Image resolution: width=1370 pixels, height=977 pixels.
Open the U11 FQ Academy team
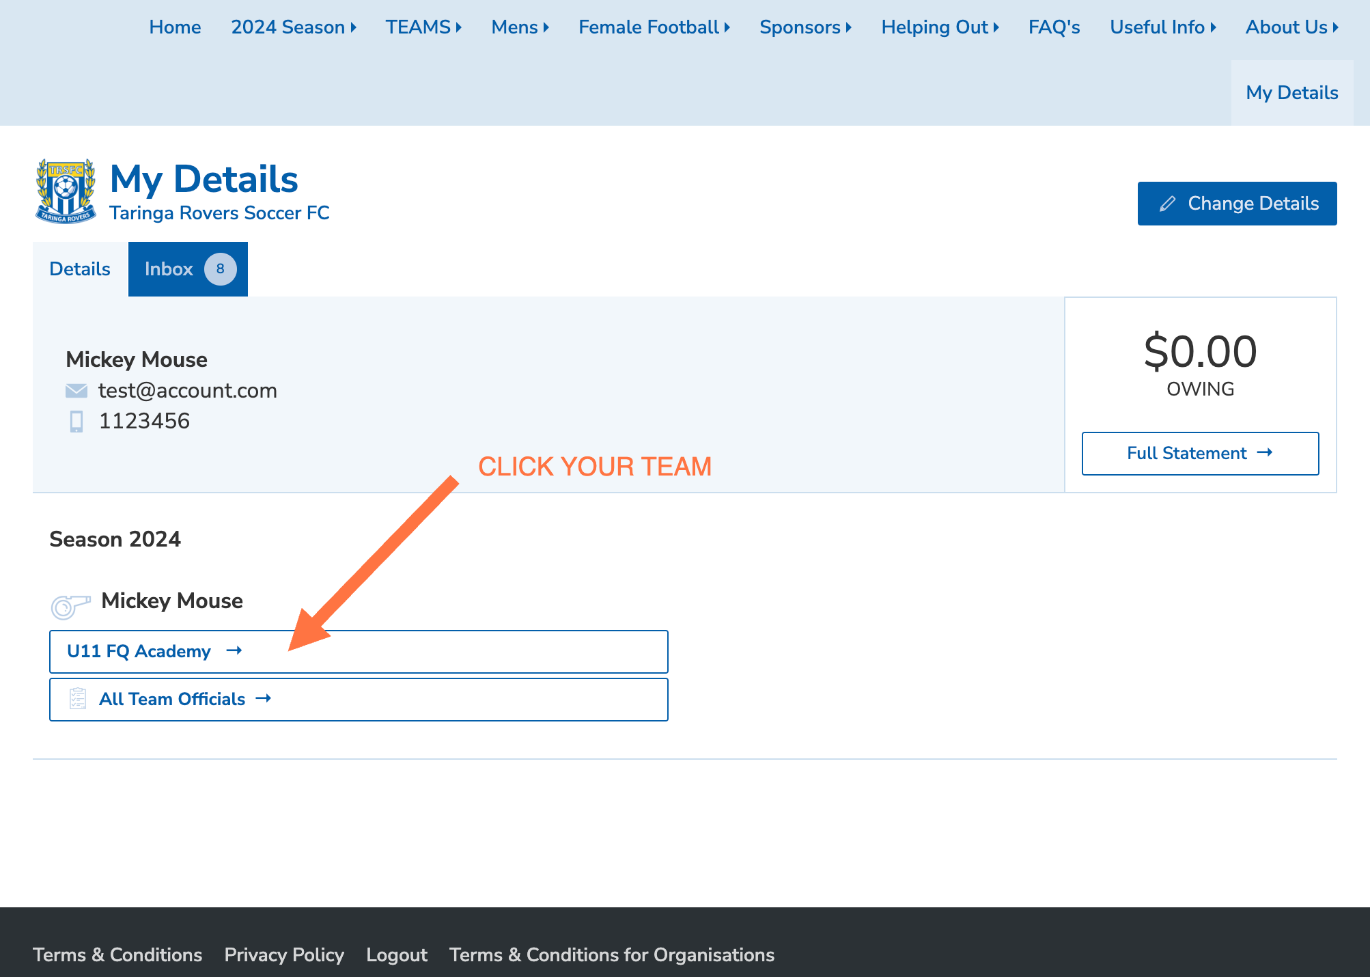point(359,652)
